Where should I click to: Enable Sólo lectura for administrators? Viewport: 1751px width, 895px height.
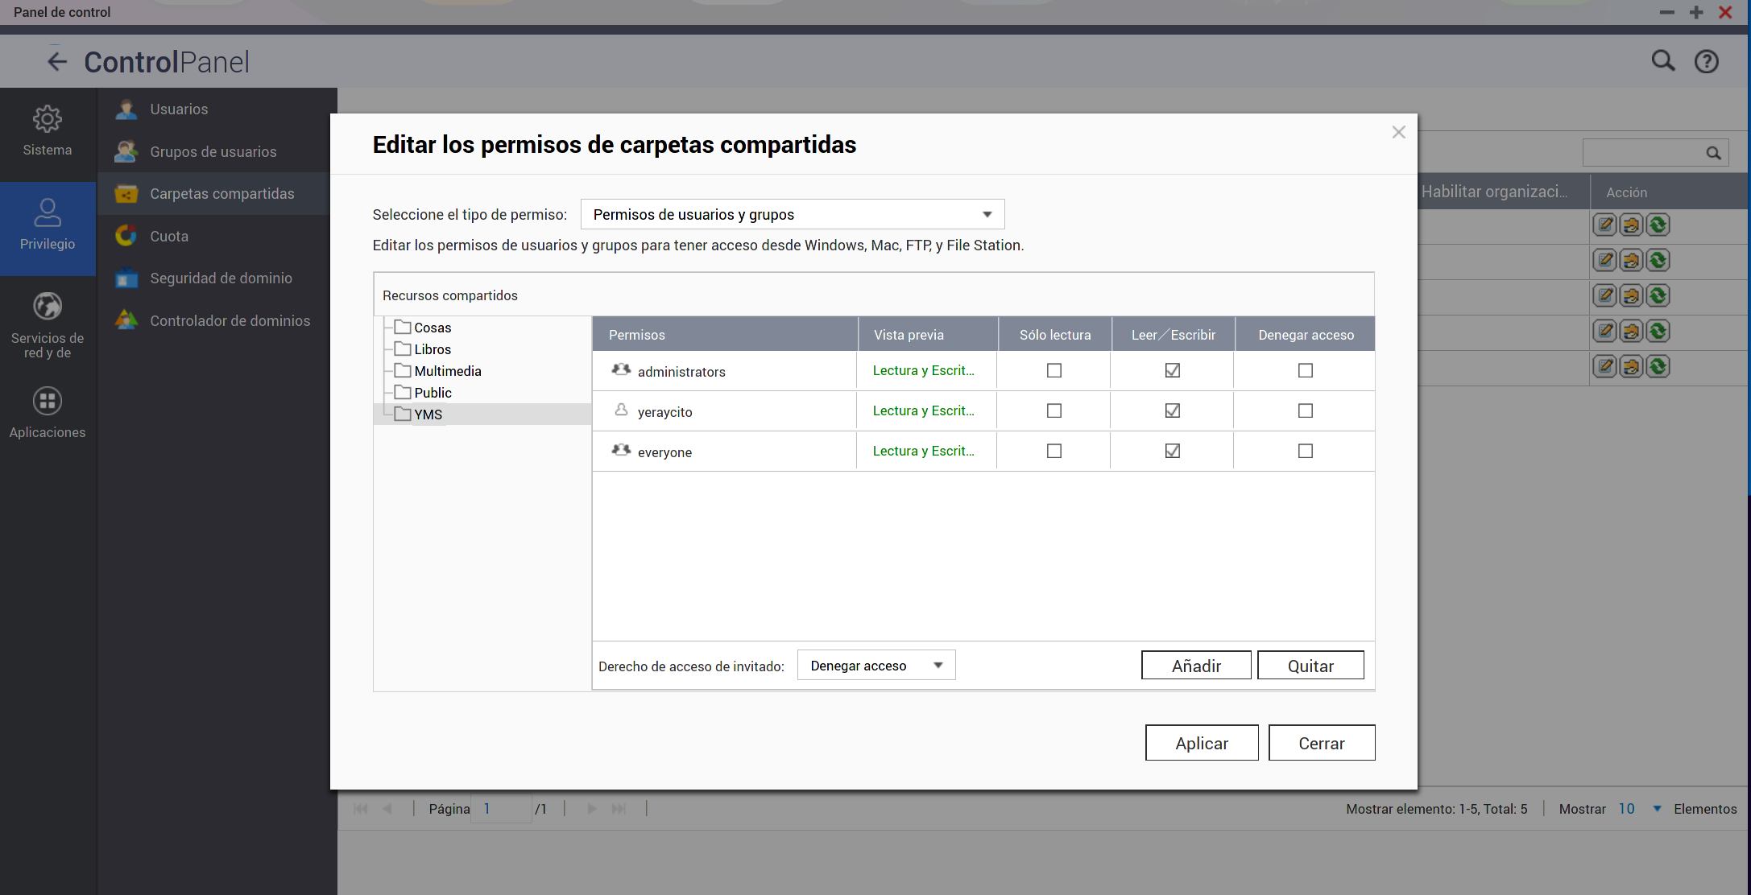pyautogui.click(x=1053, y=370)
